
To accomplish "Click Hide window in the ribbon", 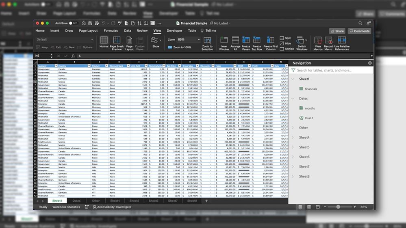I will coord(285,43).
